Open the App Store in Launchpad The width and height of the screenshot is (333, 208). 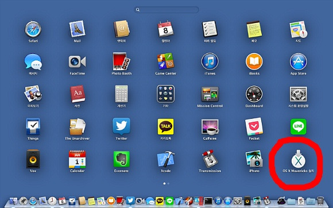click(299, 61)
